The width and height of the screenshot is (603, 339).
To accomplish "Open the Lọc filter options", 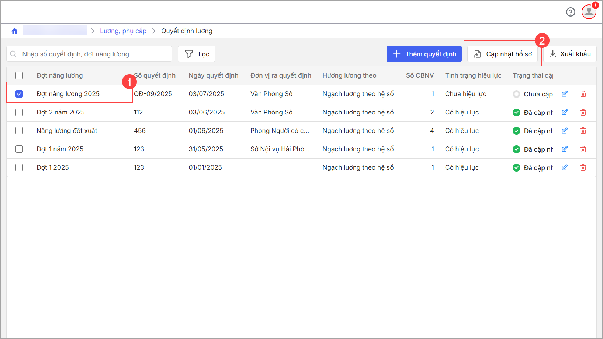I will click(x=197, y=54).
